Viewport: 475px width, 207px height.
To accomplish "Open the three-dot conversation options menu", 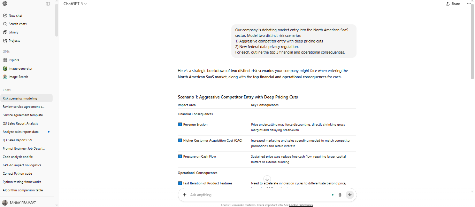I will coord(469,4).
